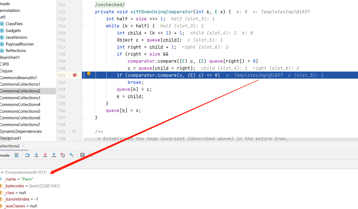This screenshot has width=358, height=209.
Task: Click the Run to Cursor icon
Action: (x=72, y=155)
